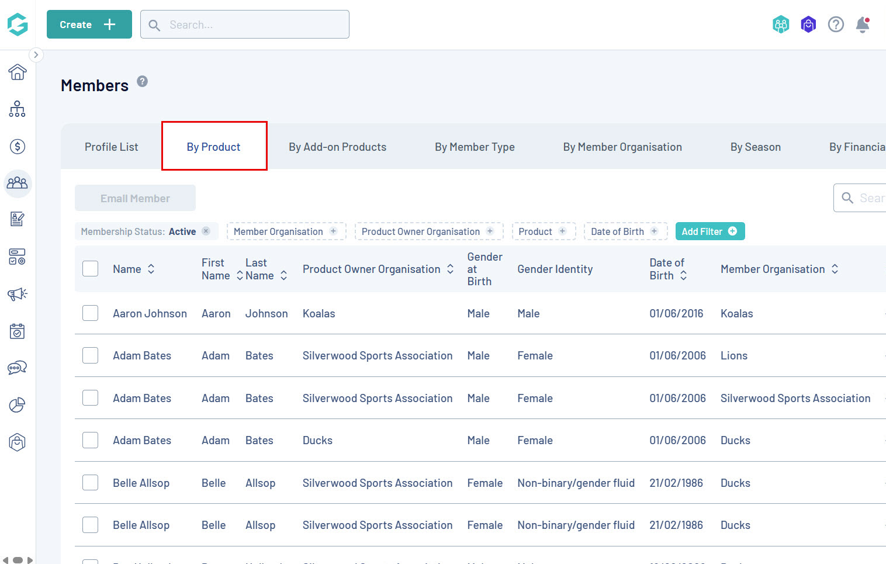886x564 pixels.
Task: Open the notifications bell
Action: click(863, 25)
